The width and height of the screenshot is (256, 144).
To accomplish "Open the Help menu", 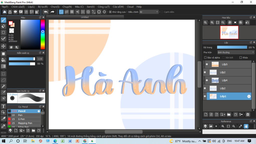I will 139,7.
